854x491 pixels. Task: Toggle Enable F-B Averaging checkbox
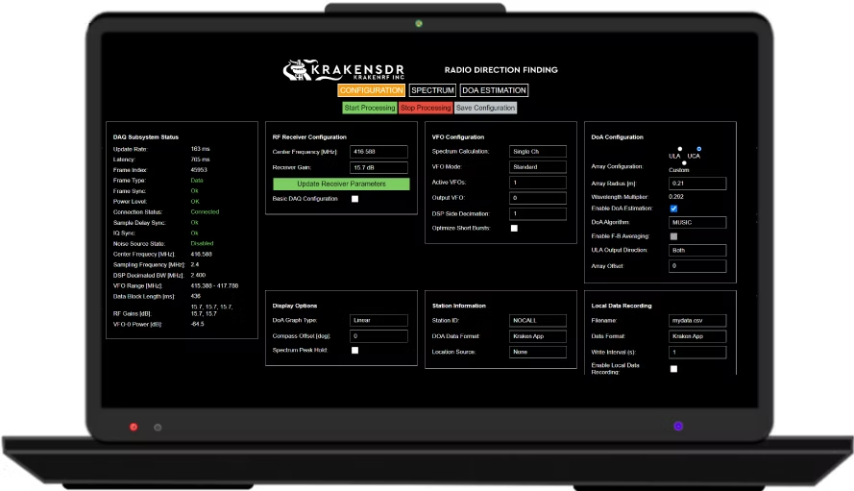point(673,236)
